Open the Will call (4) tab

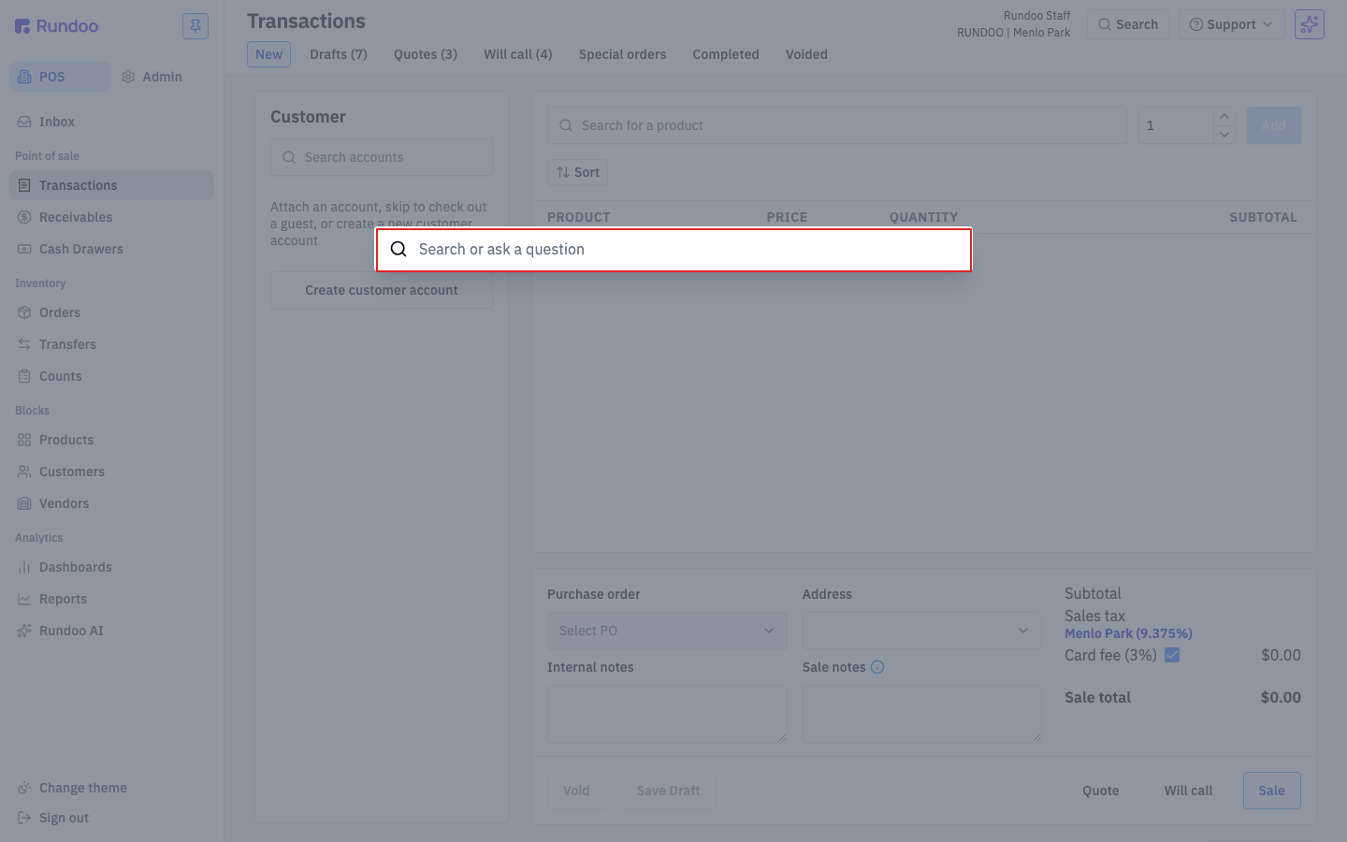coord(518,54)
